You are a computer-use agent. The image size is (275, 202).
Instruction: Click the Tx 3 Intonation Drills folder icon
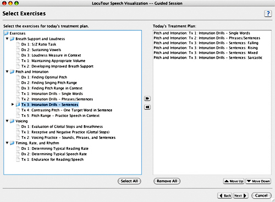(x=18, y=105)
